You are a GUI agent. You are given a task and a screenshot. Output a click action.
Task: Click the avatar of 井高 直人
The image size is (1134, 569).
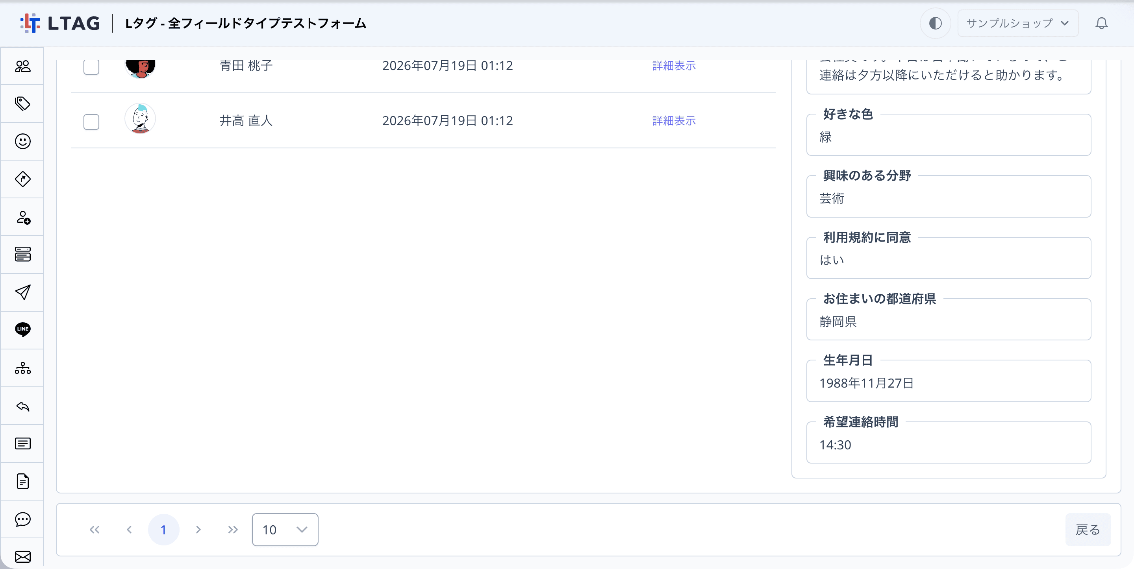tap(140, 119)
